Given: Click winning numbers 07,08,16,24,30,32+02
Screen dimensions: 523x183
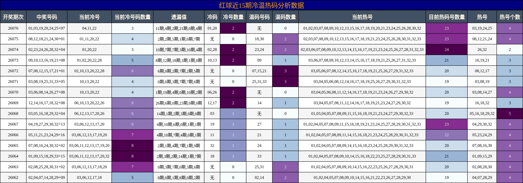Looking at the screenshot, I should [47, 146].
